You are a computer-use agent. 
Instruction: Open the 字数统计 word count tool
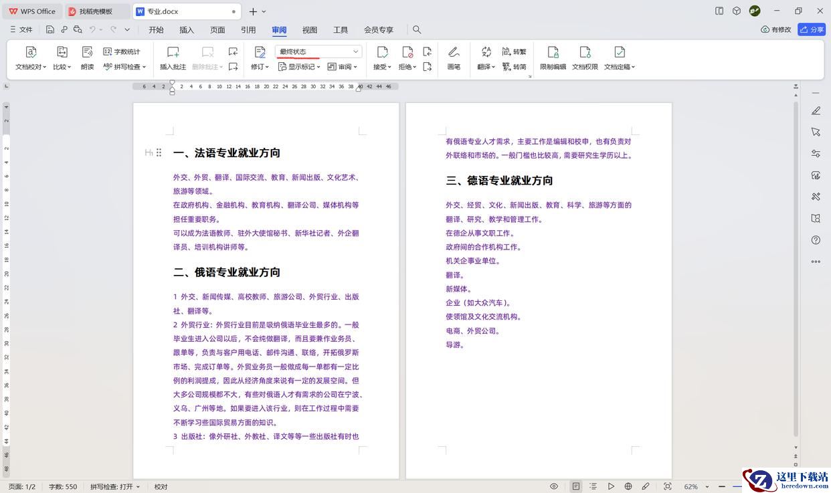(122, 52)
